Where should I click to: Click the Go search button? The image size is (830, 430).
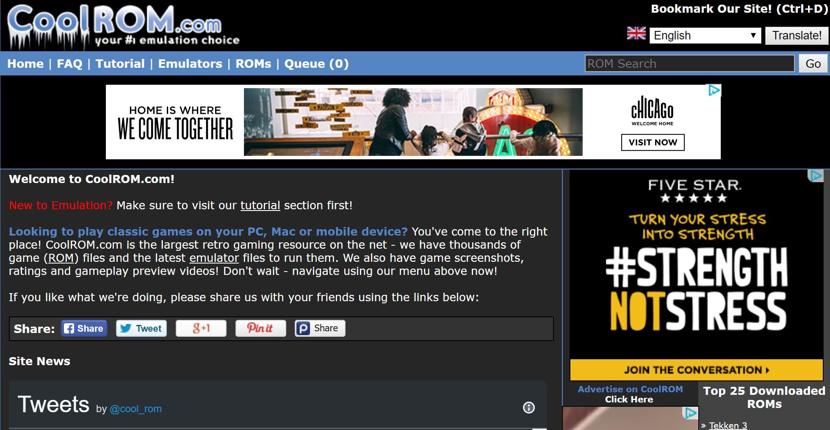[813, 64]
